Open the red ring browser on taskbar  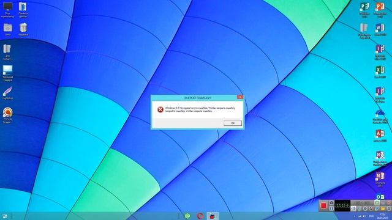200,216
